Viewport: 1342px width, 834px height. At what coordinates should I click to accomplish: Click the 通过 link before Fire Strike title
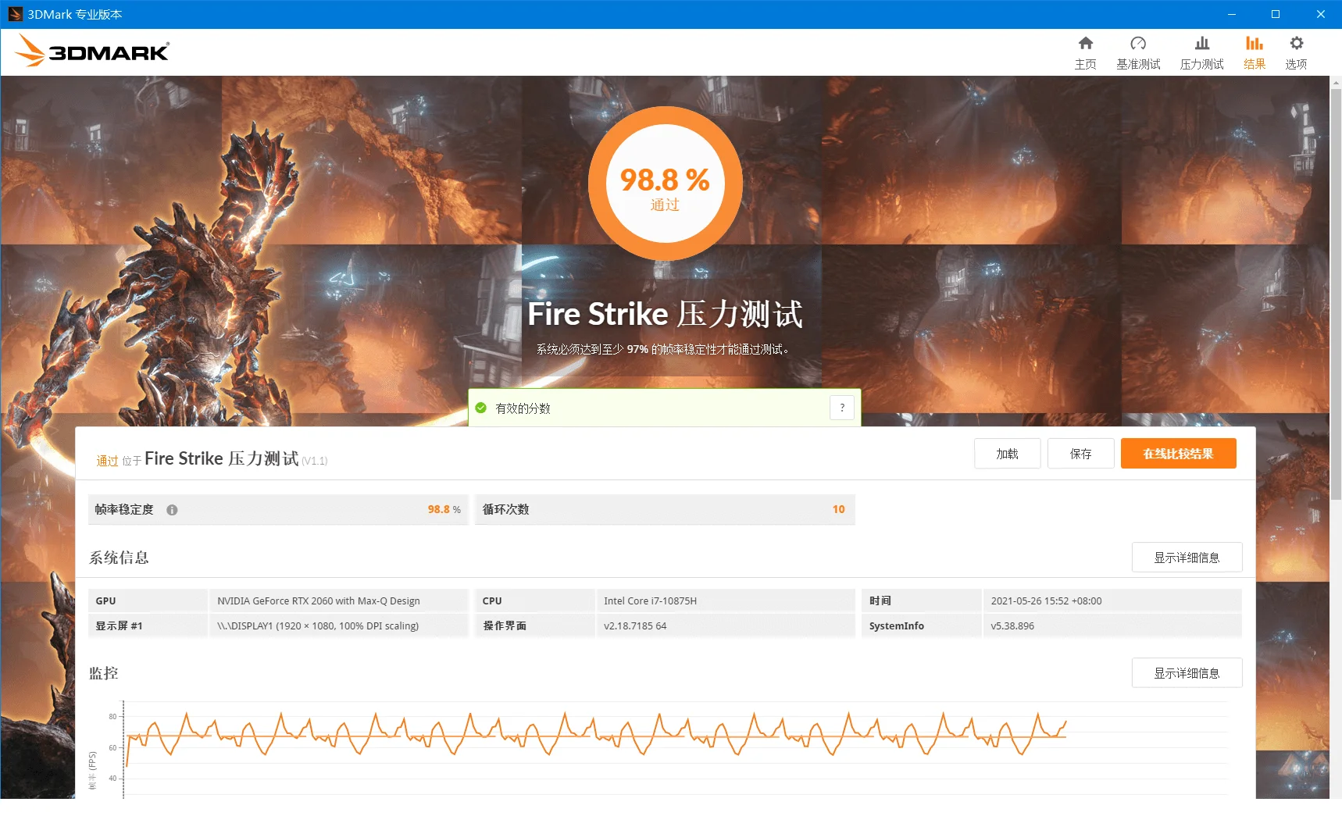tap(107, 461)
